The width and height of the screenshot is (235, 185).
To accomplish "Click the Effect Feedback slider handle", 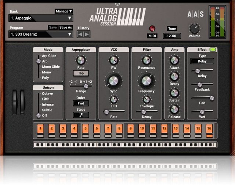I will point(200,85).
